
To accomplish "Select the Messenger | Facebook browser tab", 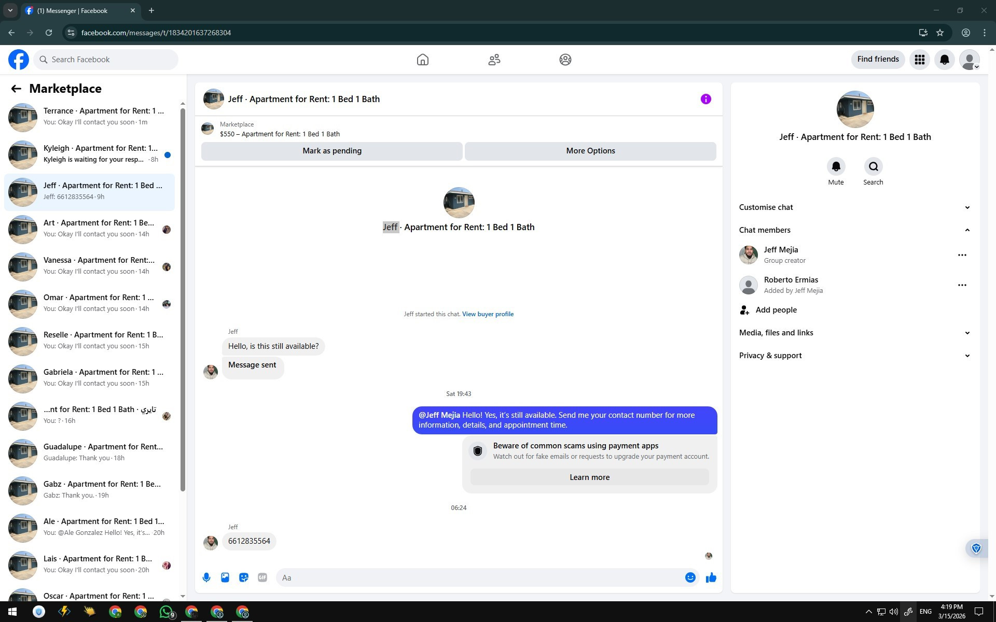I will [80, 10].
